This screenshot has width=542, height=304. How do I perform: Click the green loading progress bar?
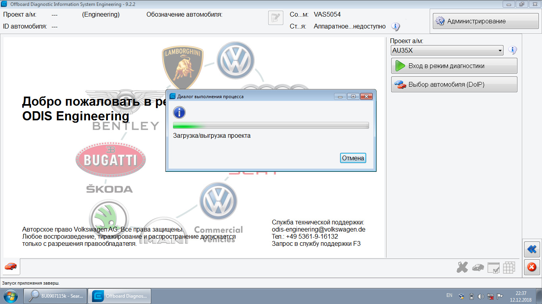tap(271, 125)
